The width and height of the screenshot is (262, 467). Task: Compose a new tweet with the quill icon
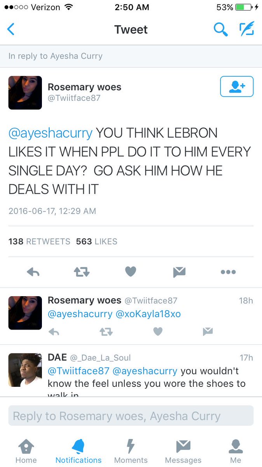pos(247,29)
